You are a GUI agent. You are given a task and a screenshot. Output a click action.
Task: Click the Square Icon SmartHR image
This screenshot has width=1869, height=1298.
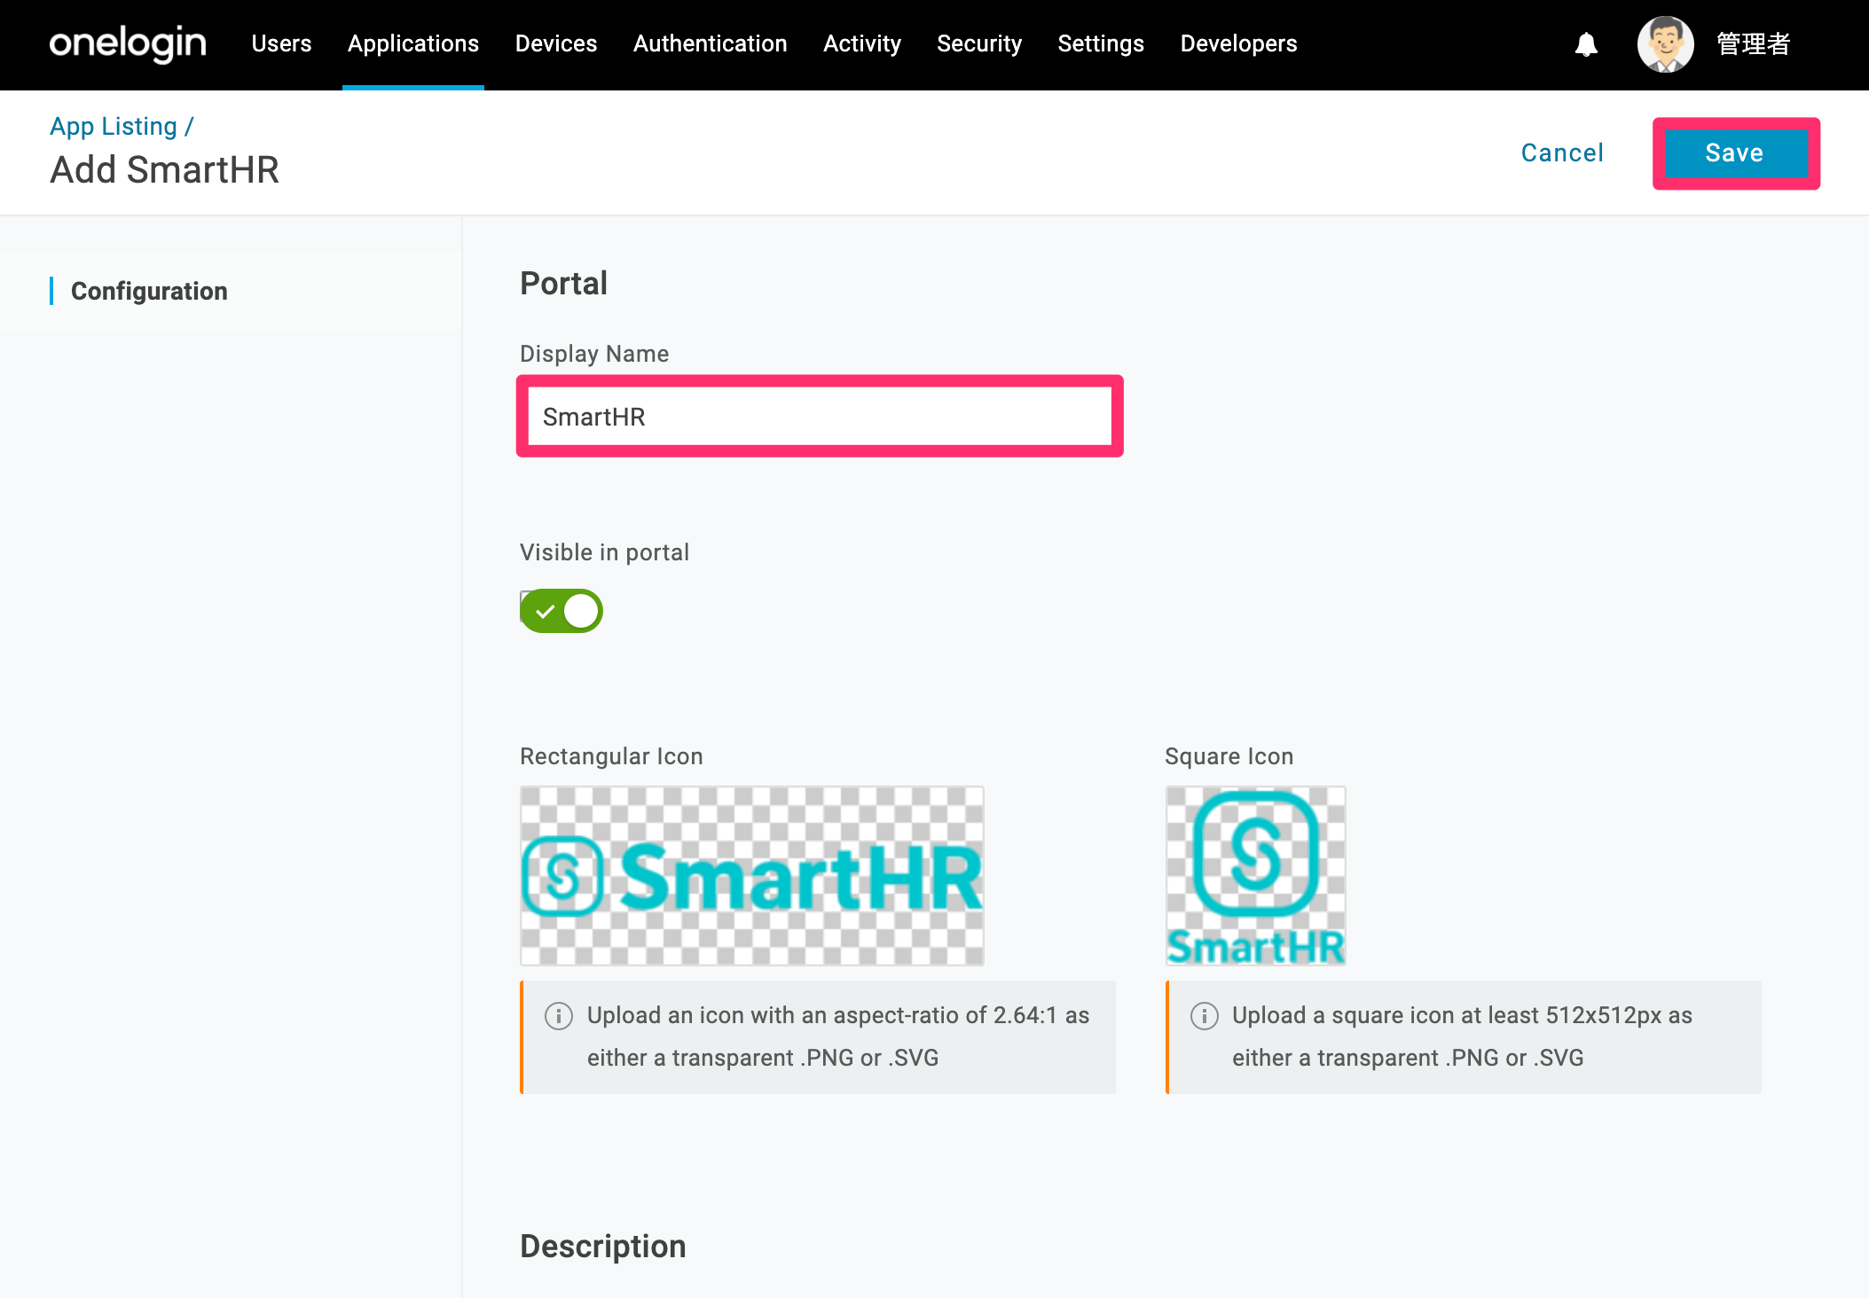point(1255,876)
